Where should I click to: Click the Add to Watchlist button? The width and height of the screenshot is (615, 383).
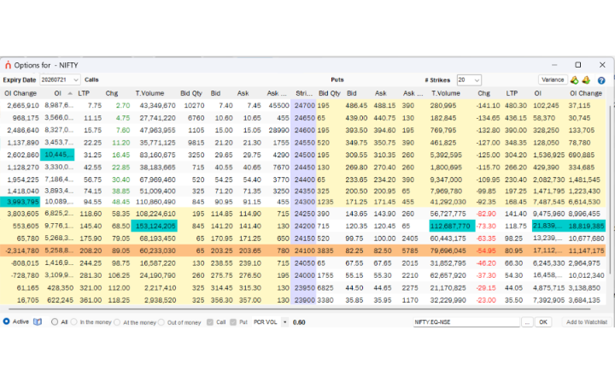tap(586, 322)
